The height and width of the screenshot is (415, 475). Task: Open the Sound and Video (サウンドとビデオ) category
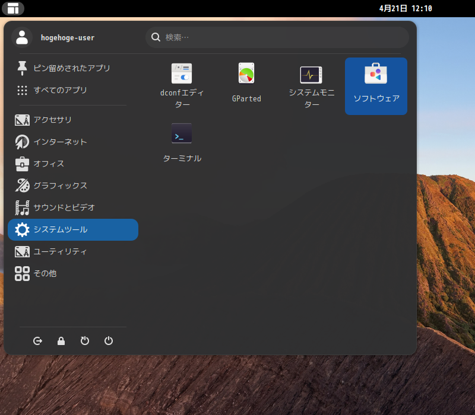[64, 207]
